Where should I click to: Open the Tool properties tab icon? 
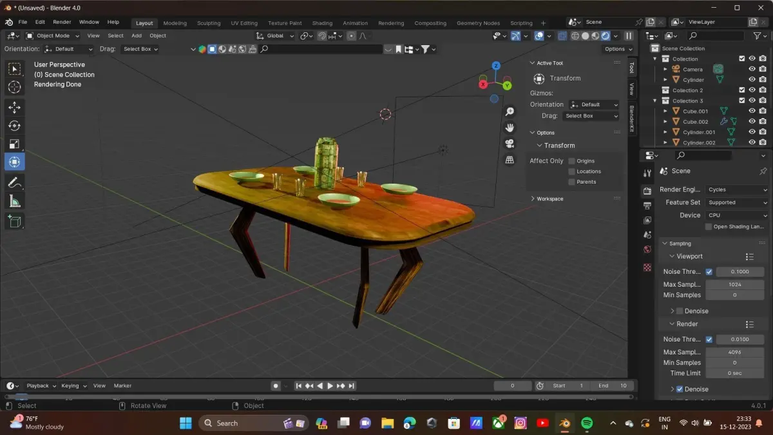(x=647, y=173)
